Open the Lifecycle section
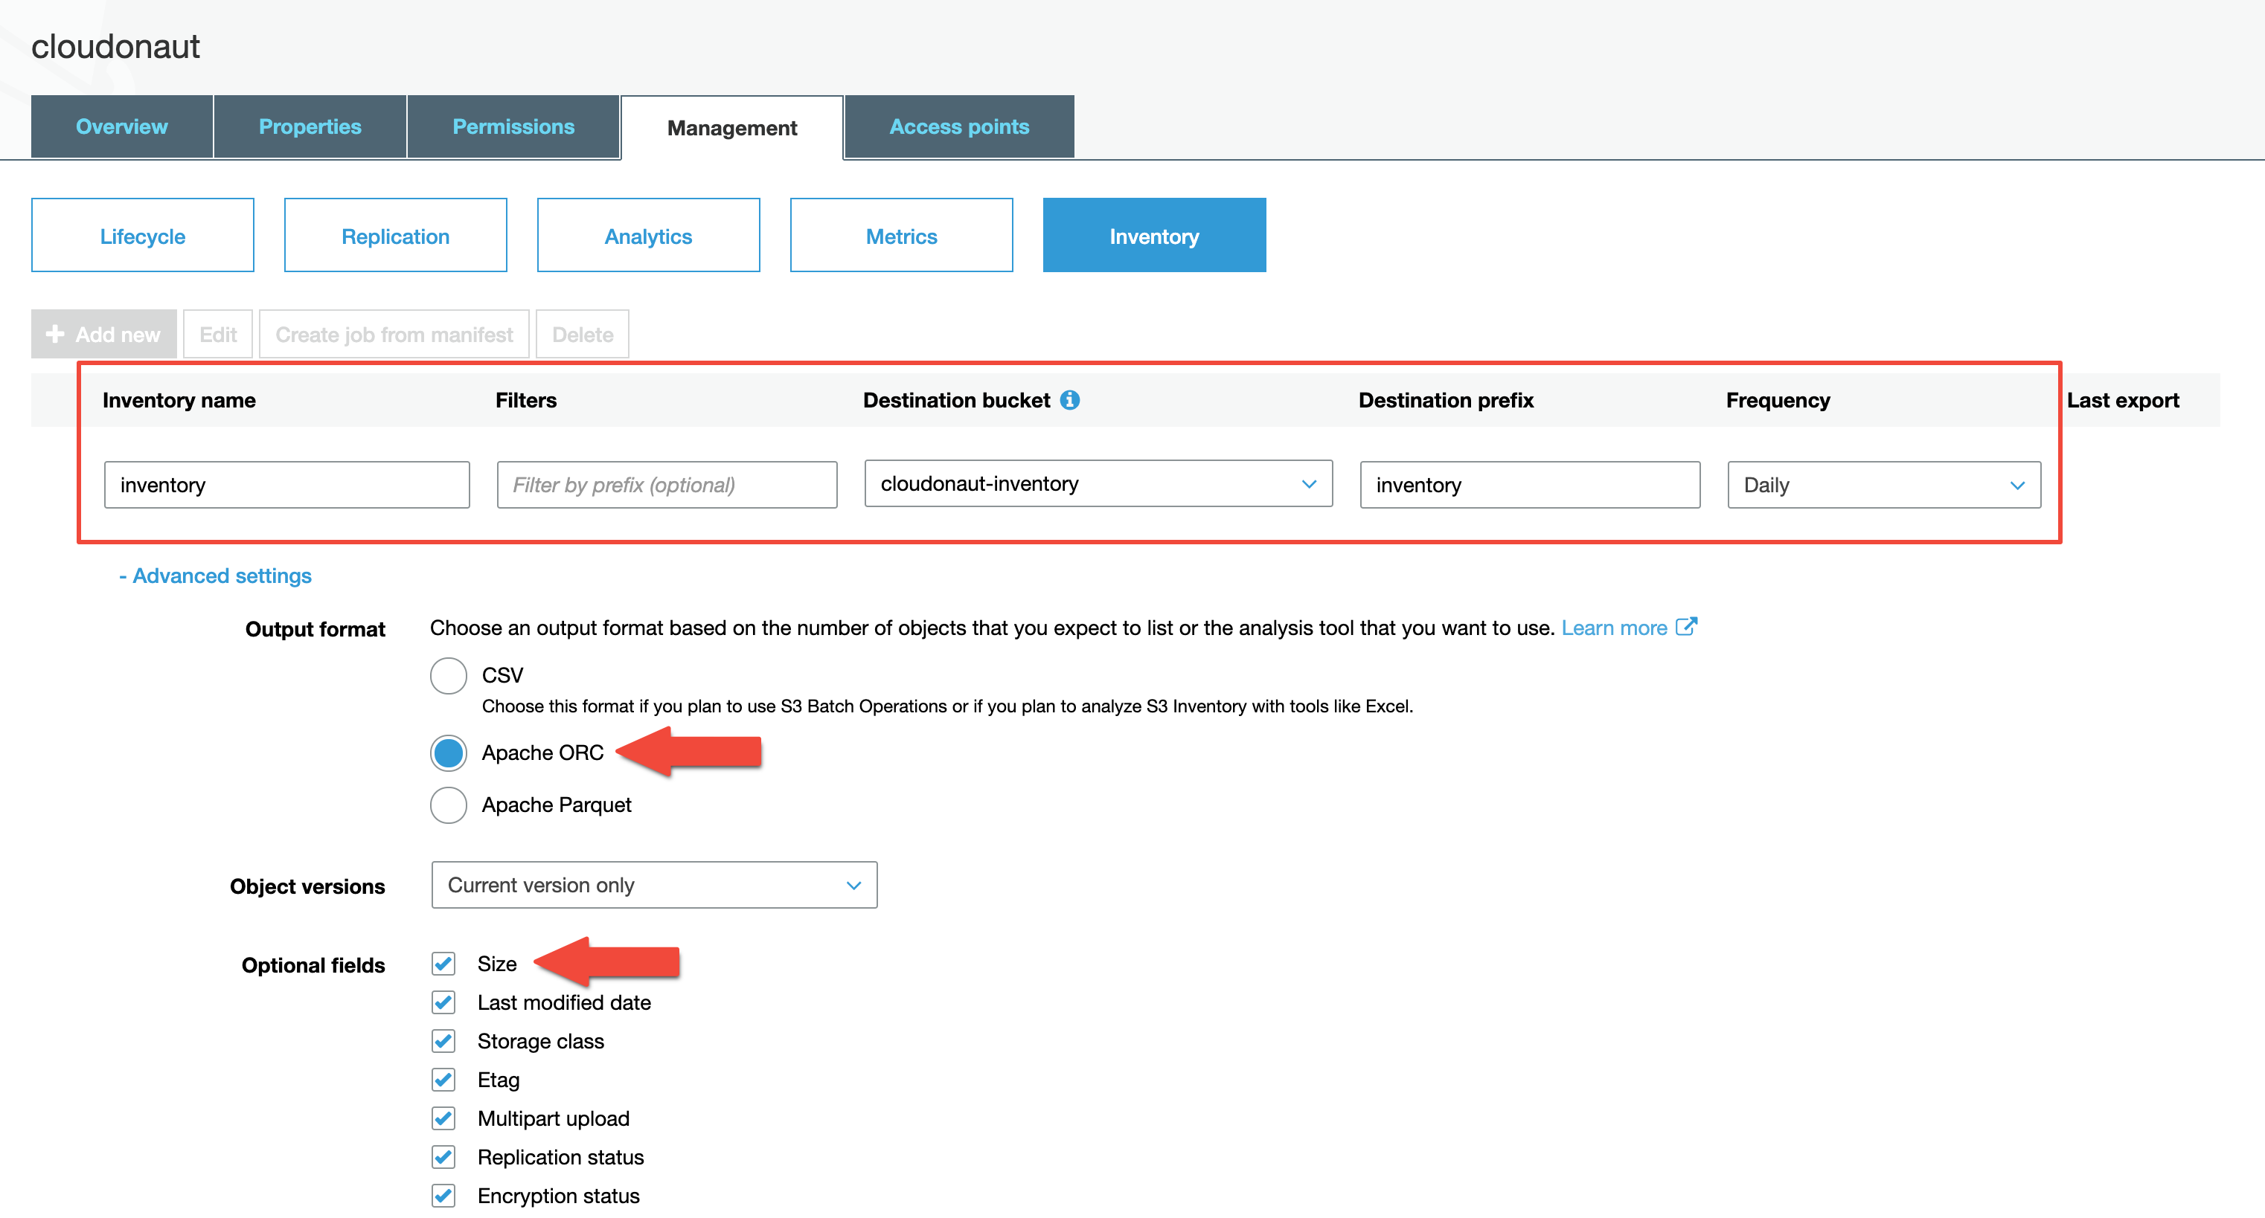Viewport: 2265px width, 1218px height. [x=142, y=236]
